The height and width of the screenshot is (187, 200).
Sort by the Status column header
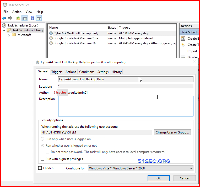pyautogui.click(x=112, y=28)
